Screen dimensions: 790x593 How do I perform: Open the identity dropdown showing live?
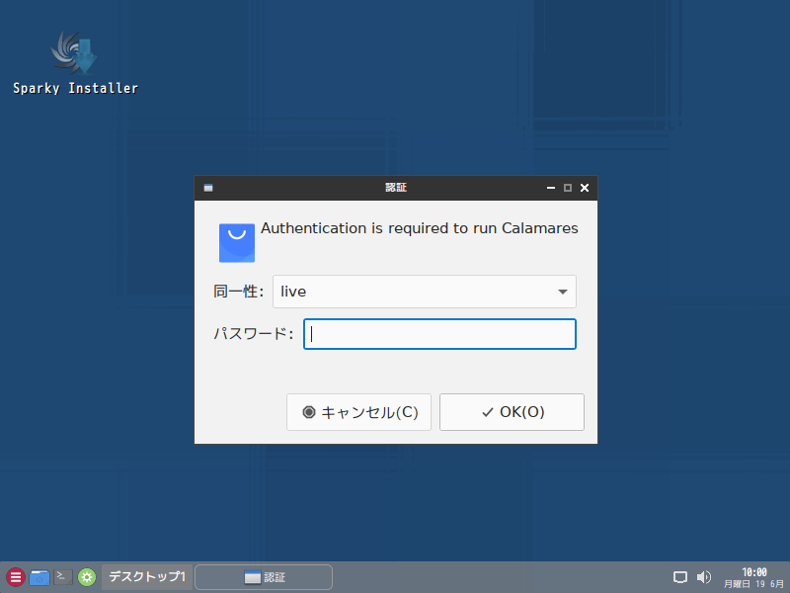(x=425, y=292)
